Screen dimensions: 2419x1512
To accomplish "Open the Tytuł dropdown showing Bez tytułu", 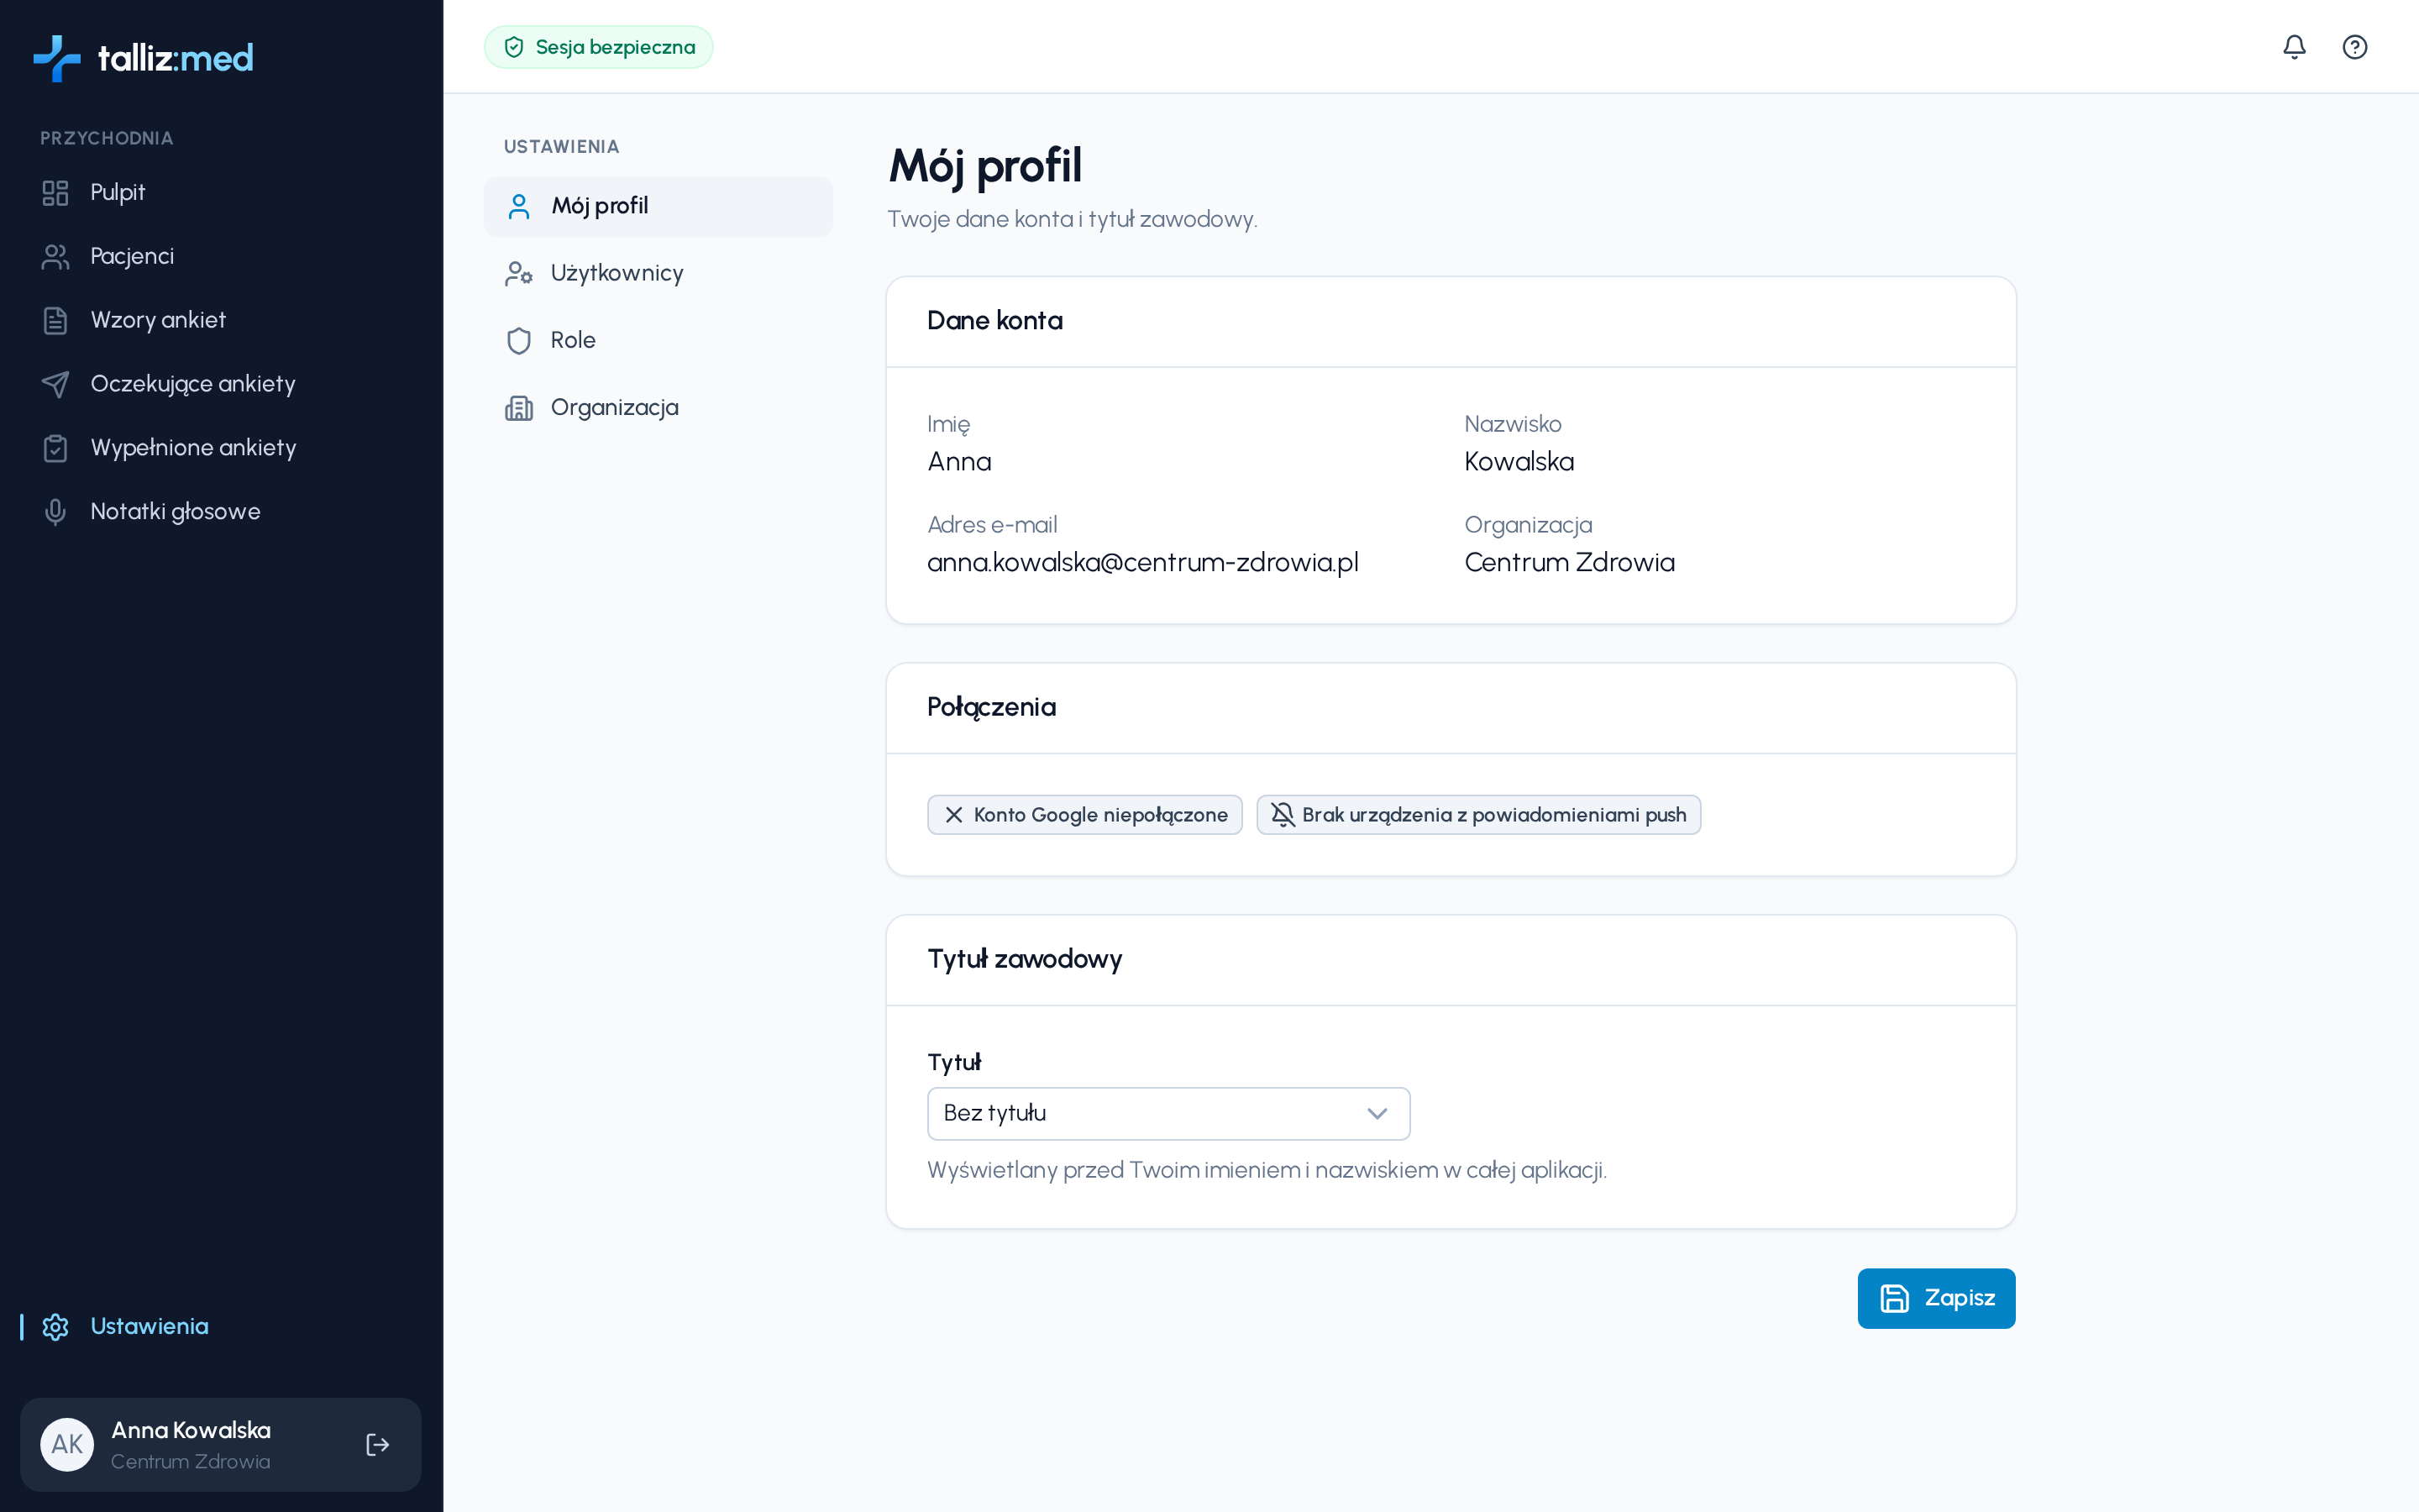I will [1168, 1113].
